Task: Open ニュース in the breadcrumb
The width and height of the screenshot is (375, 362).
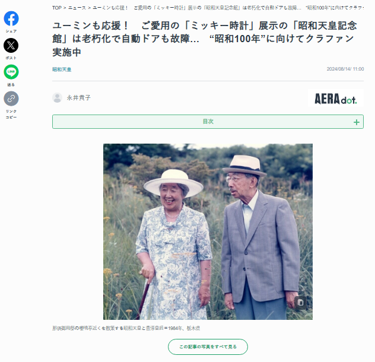Action: point(77,8)
